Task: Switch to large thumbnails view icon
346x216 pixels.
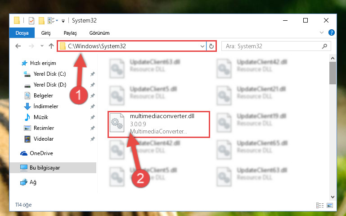Action: 330,205
